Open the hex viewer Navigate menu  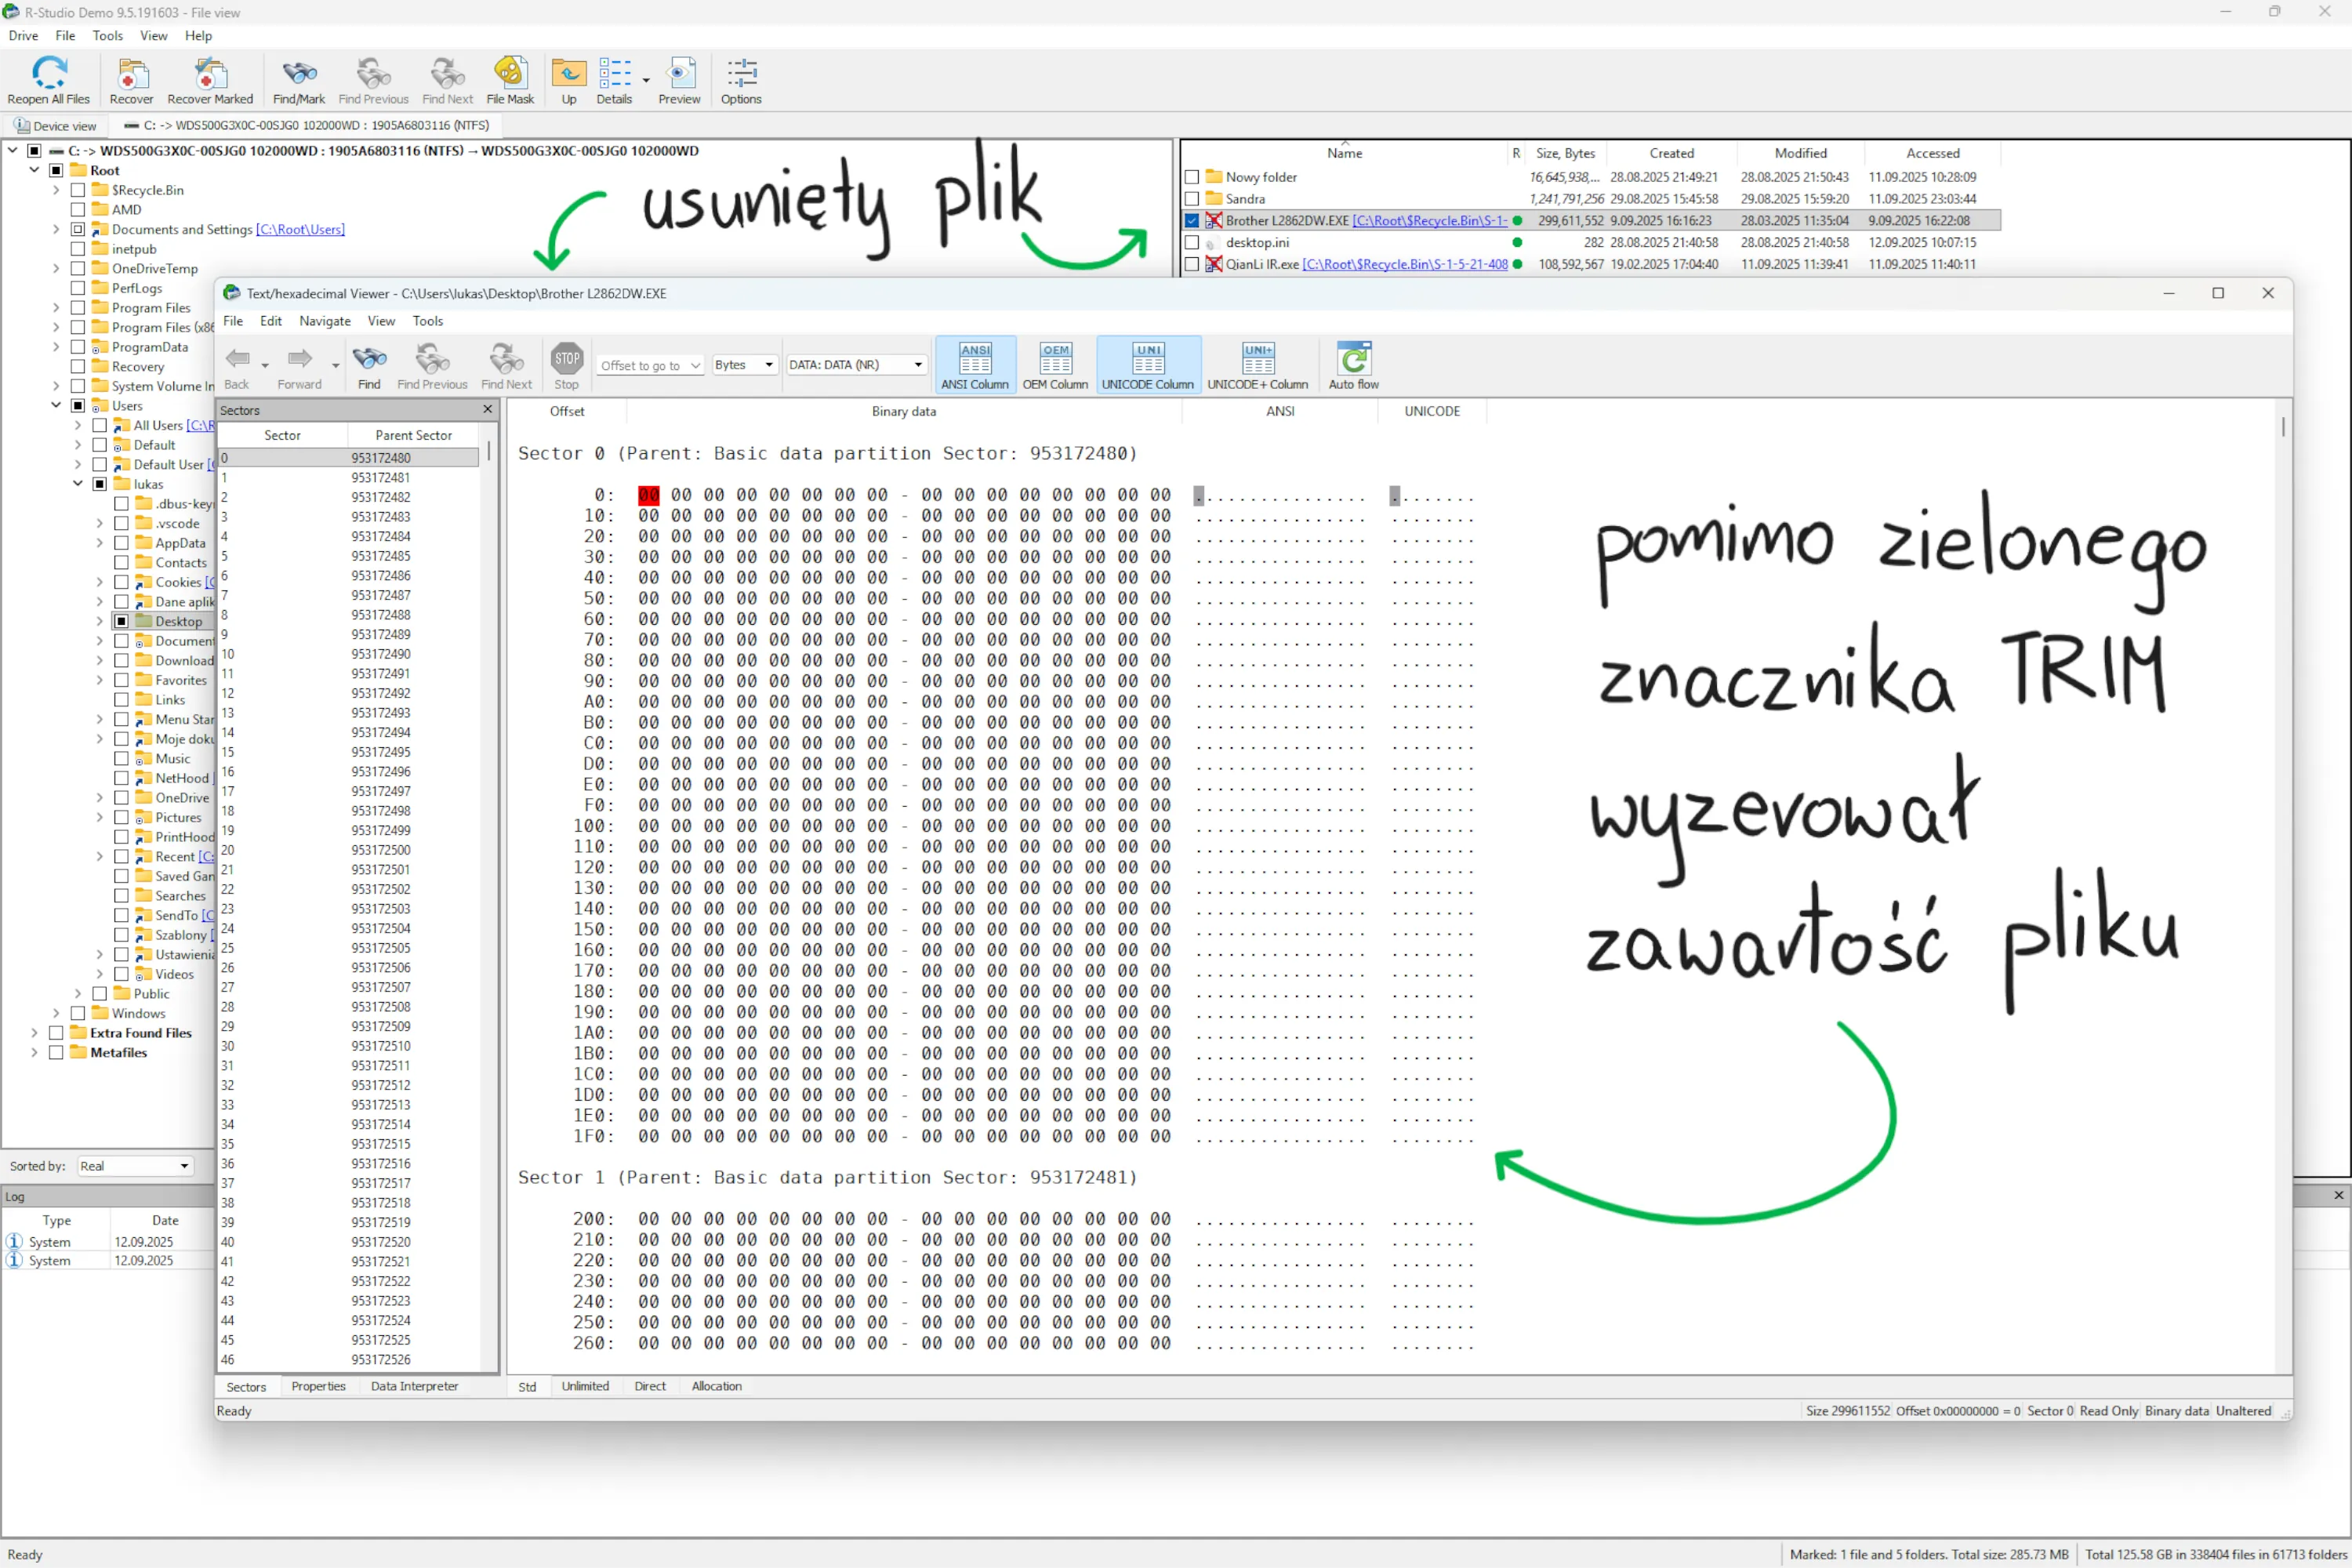click(x=325, y=321)
